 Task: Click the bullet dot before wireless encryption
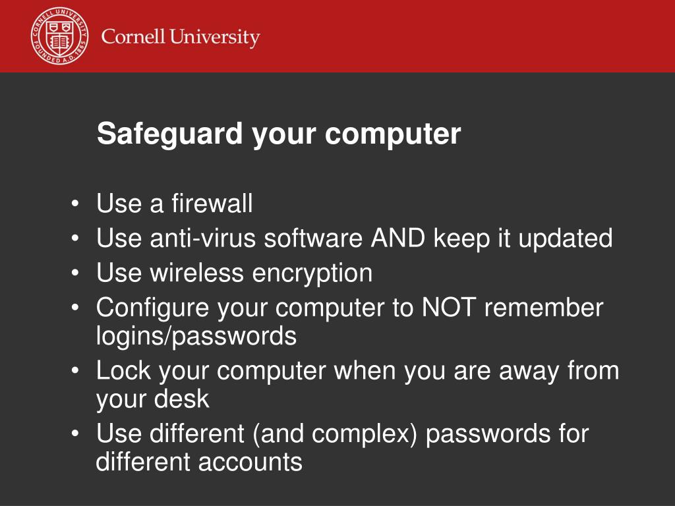click(75, 273)
